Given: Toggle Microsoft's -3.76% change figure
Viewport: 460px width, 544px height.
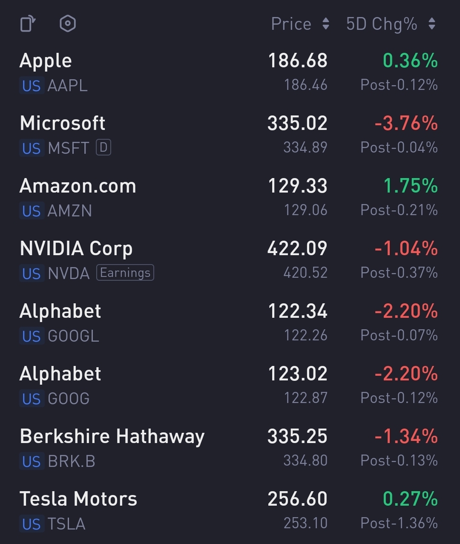Looking at the screenshot, I should tap(406, 124).
